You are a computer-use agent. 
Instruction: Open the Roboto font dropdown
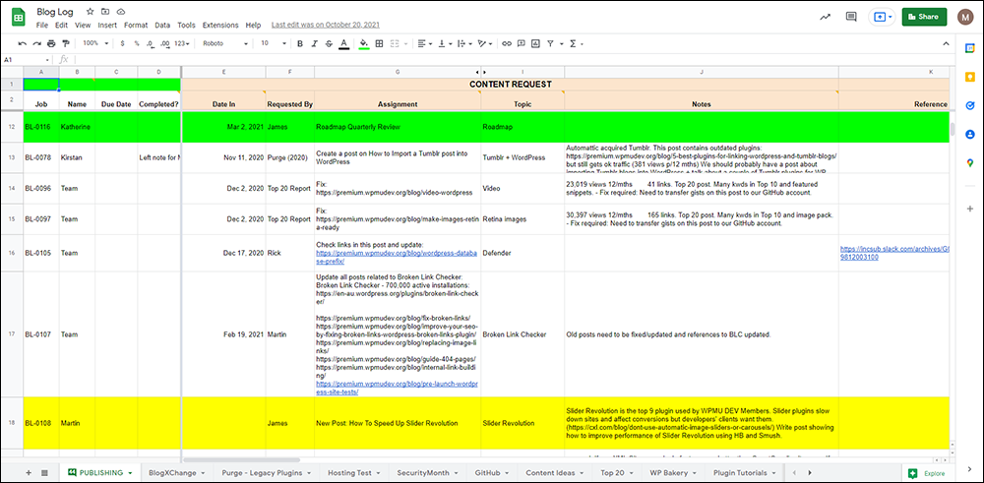(x=226, y=44)
